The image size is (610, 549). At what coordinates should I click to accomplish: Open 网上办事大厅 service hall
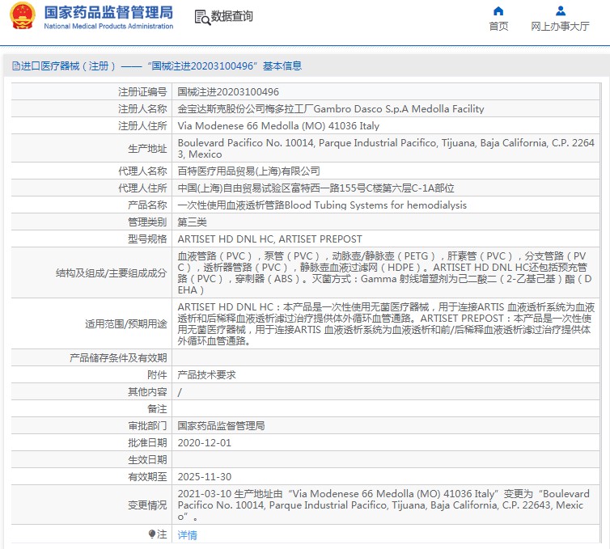[560, 26]
